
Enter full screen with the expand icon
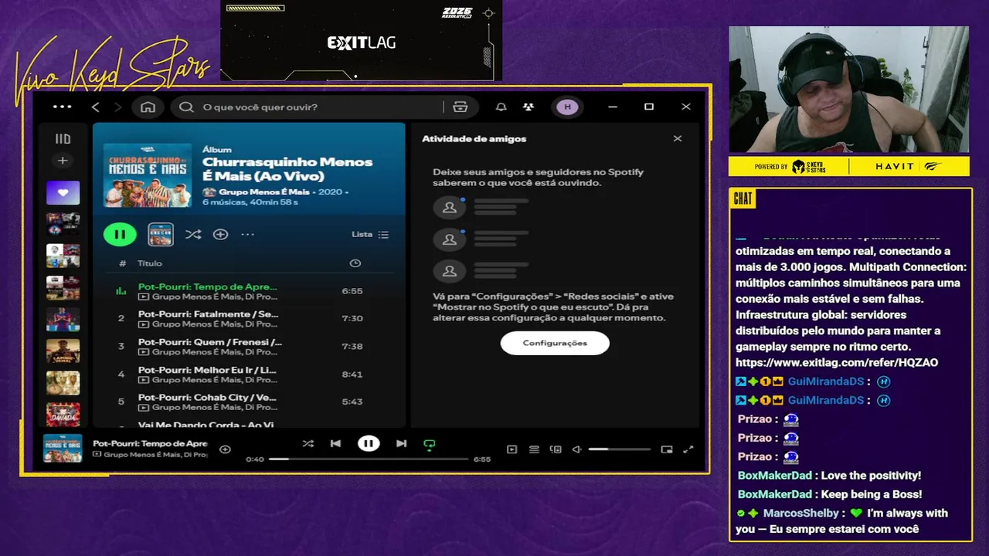point(688,449)
